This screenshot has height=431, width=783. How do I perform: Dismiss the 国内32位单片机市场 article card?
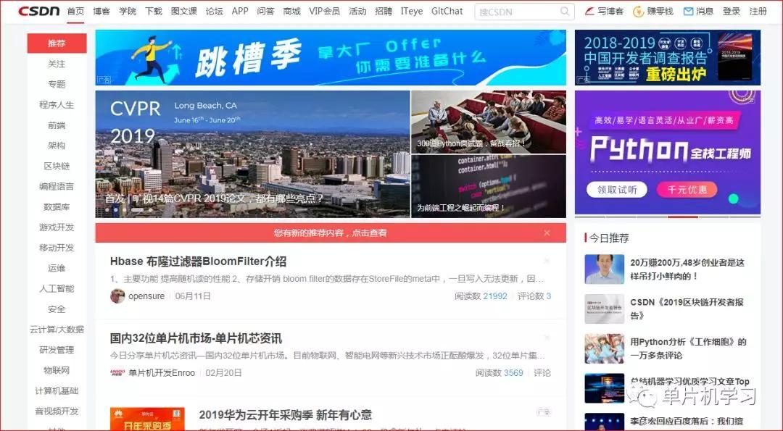[547, 338]
